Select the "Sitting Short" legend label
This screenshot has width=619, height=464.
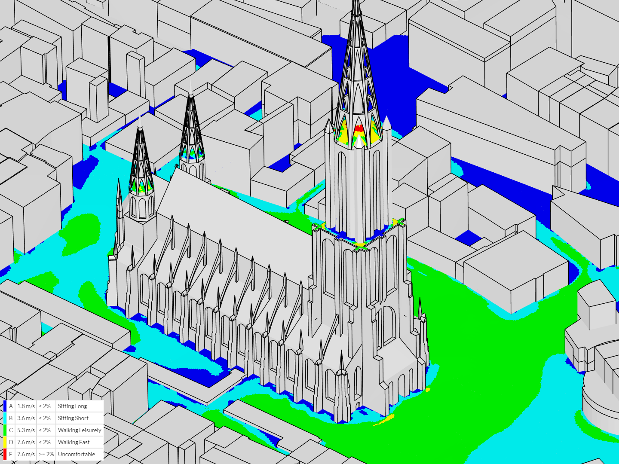tap(73, 418)
